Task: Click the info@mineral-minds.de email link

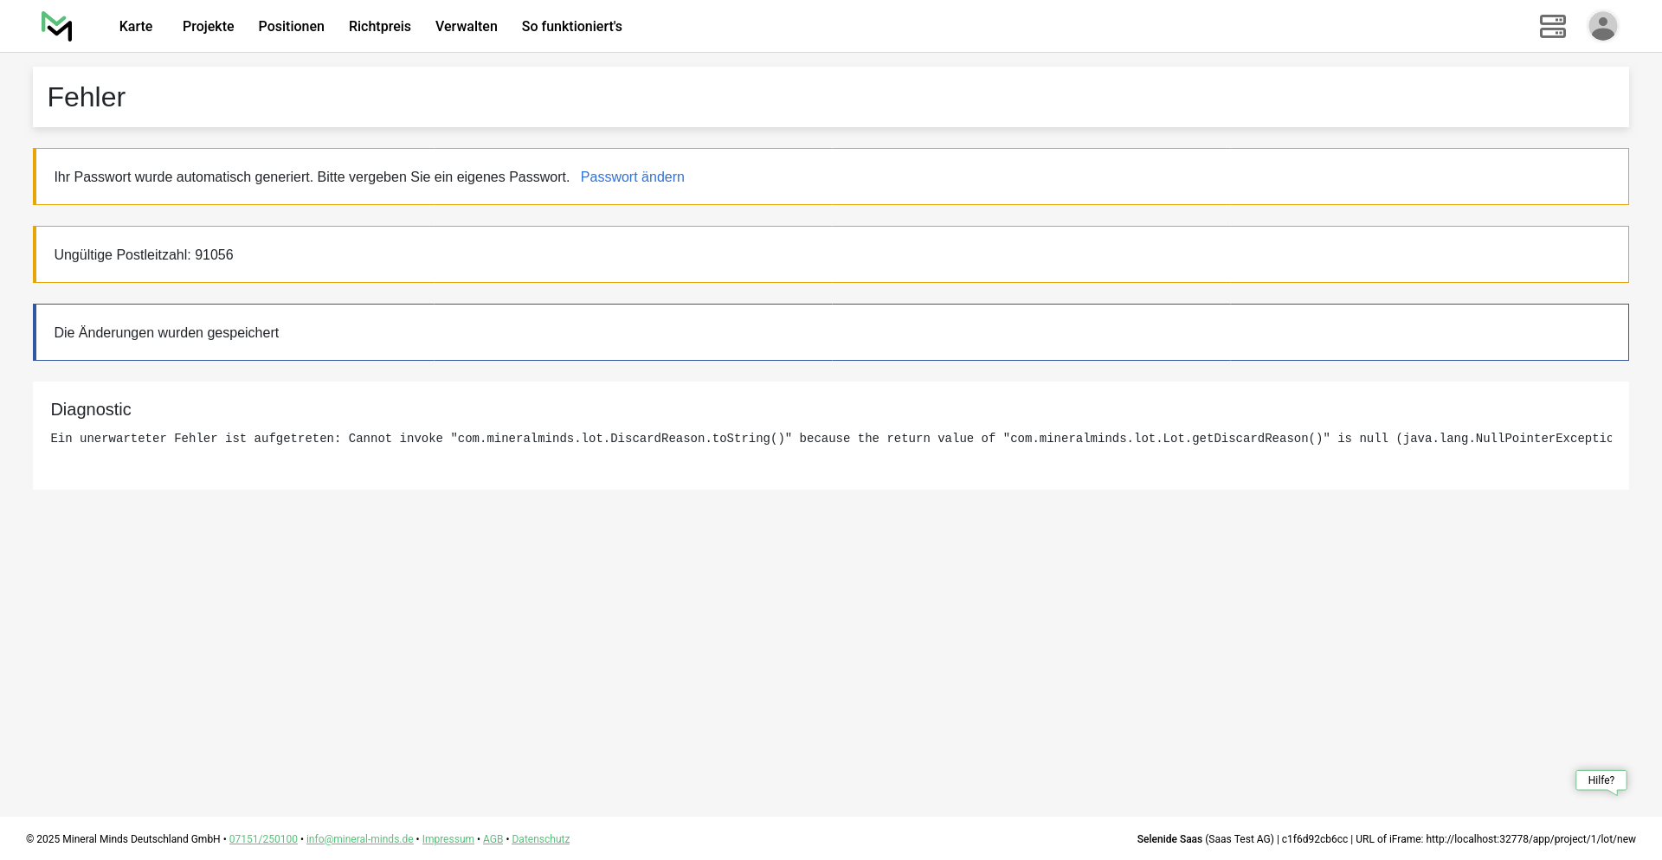Action: pyautogui.click(x=359, y=839)
